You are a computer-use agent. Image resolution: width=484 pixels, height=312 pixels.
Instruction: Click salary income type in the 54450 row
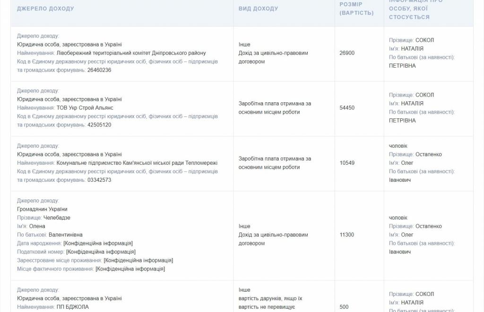275,107
